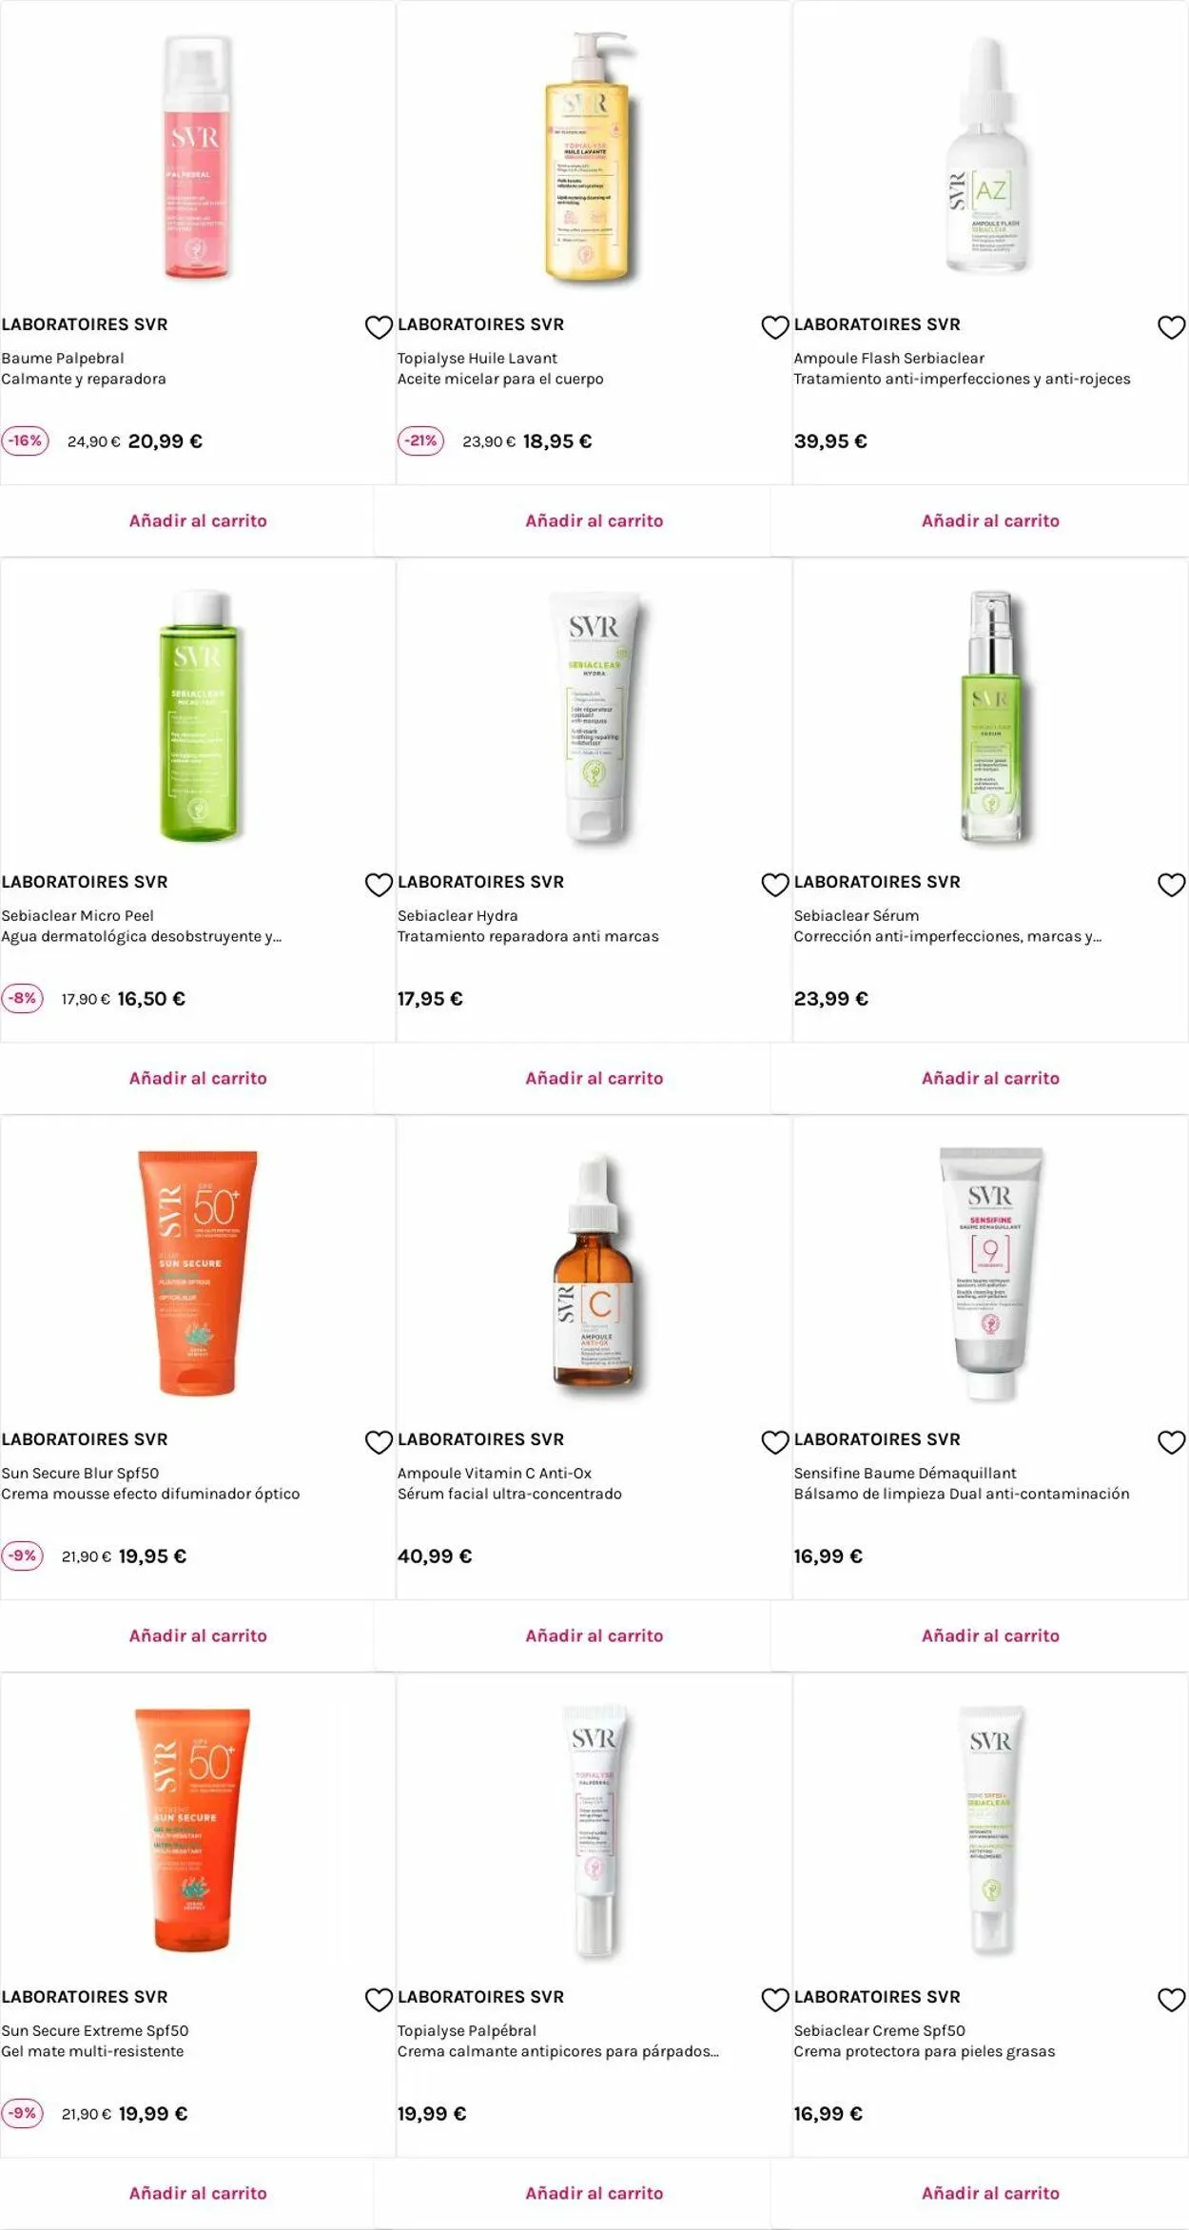Toggle the Sebiaclear Hydra favorite heart

point(775,885)
